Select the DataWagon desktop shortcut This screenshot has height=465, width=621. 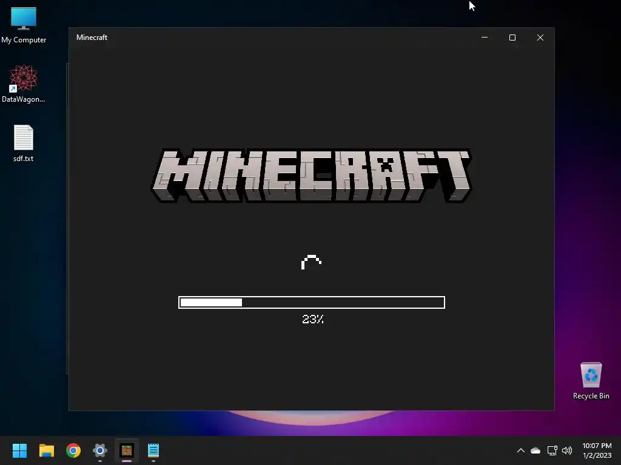pos(24,84)
